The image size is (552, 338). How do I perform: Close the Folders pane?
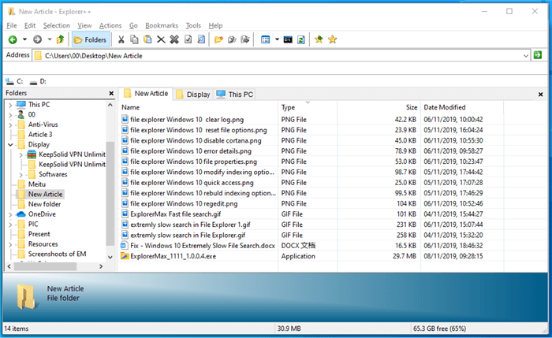pos(111,93)
